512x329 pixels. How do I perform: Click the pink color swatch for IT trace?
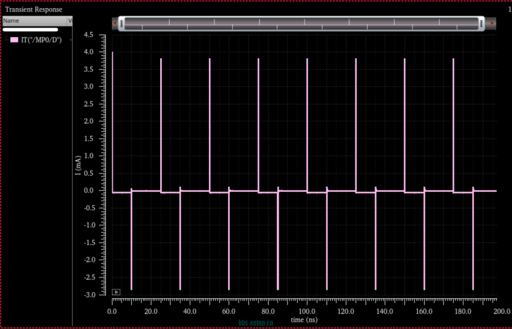point(14,40)
